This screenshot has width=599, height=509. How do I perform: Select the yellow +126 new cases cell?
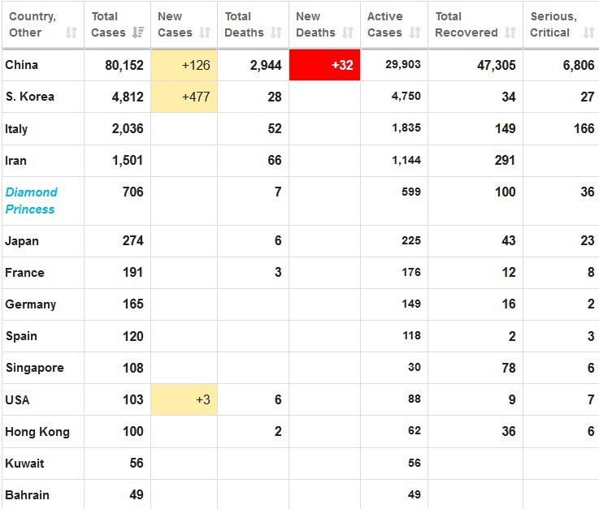(x=184, y=65)
